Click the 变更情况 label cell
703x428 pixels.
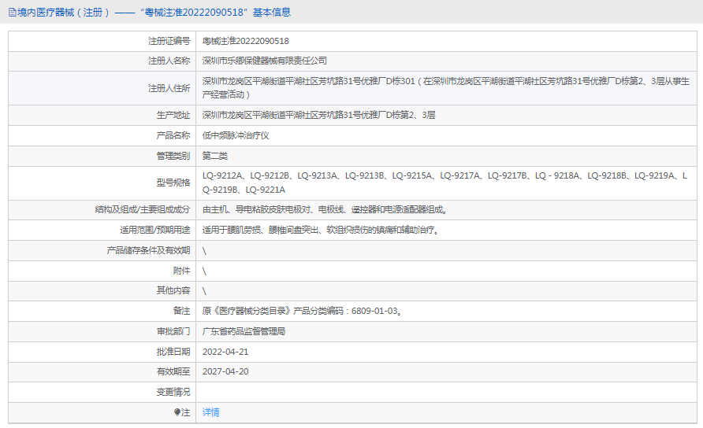point(102,392)
